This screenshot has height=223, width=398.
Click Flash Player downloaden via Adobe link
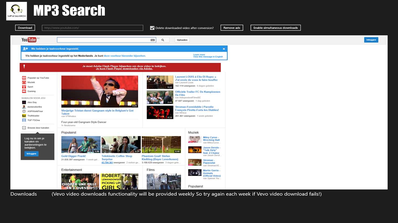[x=124, y=69]
